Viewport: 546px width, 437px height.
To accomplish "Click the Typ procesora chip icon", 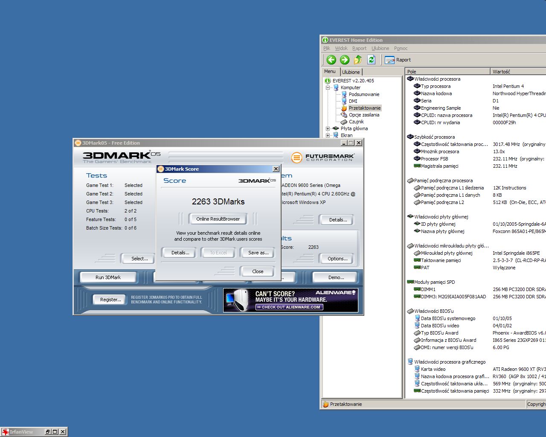I will [417, 86].
